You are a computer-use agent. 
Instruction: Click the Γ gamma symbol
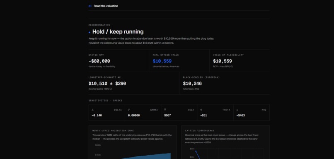pyautogui.click(x=129, y=110)
